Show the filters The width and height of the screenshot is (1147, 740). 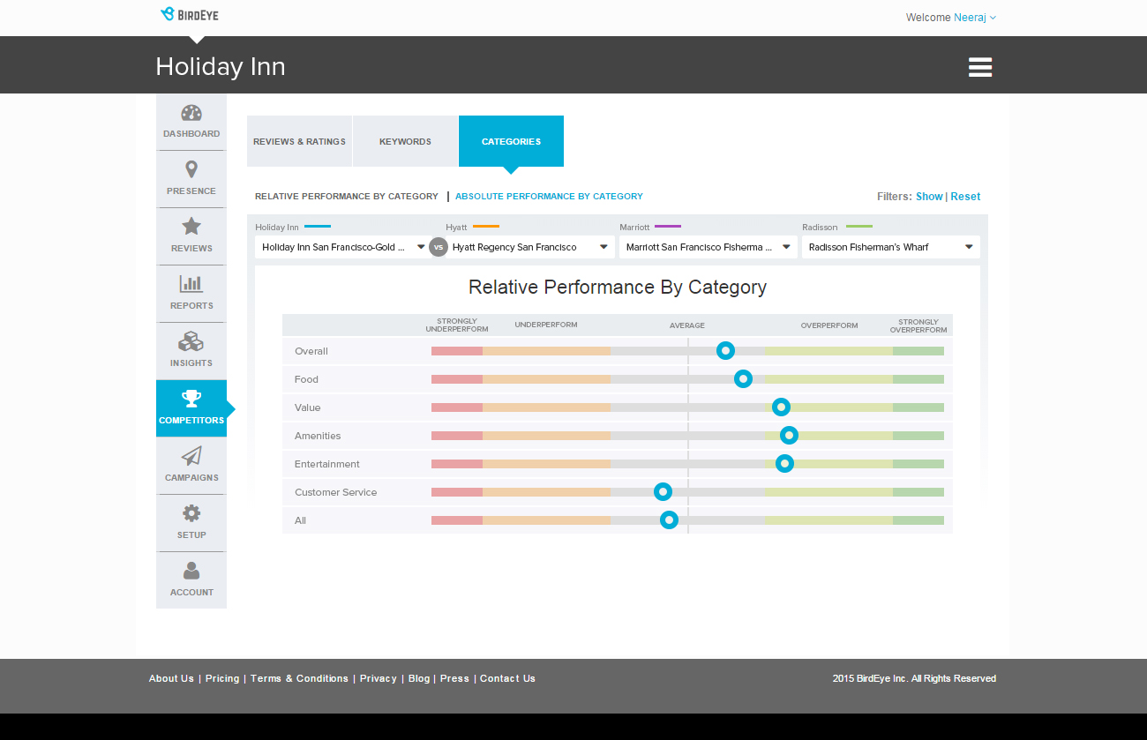click(929, 197)
